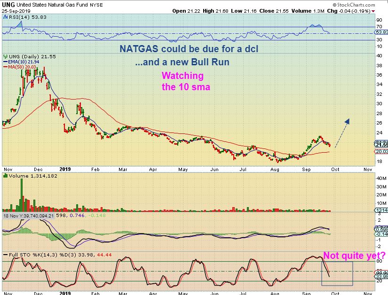This screenshot has height=295, width=388.
Task: Click the NATGAS could be due annotation
Action: [x=189, y=49]
